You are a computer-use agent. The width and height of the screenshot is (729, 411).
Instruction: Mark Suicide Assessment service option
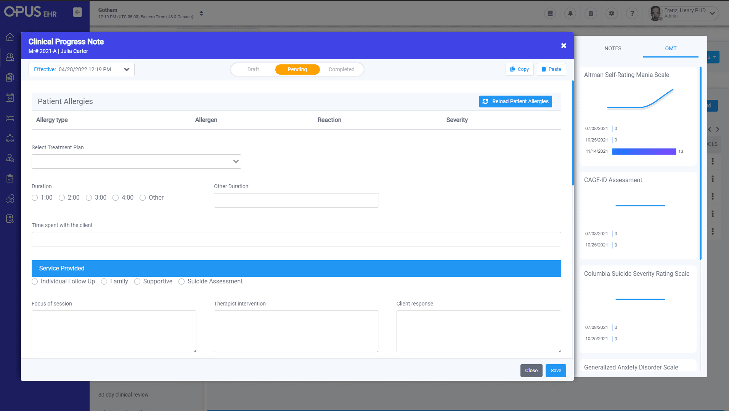pos(181,281)
